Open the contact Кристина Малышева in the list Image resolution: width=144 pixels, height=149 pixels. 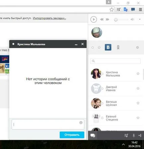(115, 74)
